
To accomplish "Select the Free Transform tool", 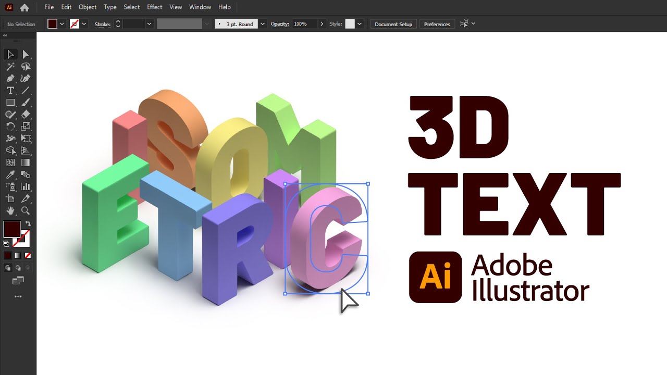I will click(x=26, y=139).
